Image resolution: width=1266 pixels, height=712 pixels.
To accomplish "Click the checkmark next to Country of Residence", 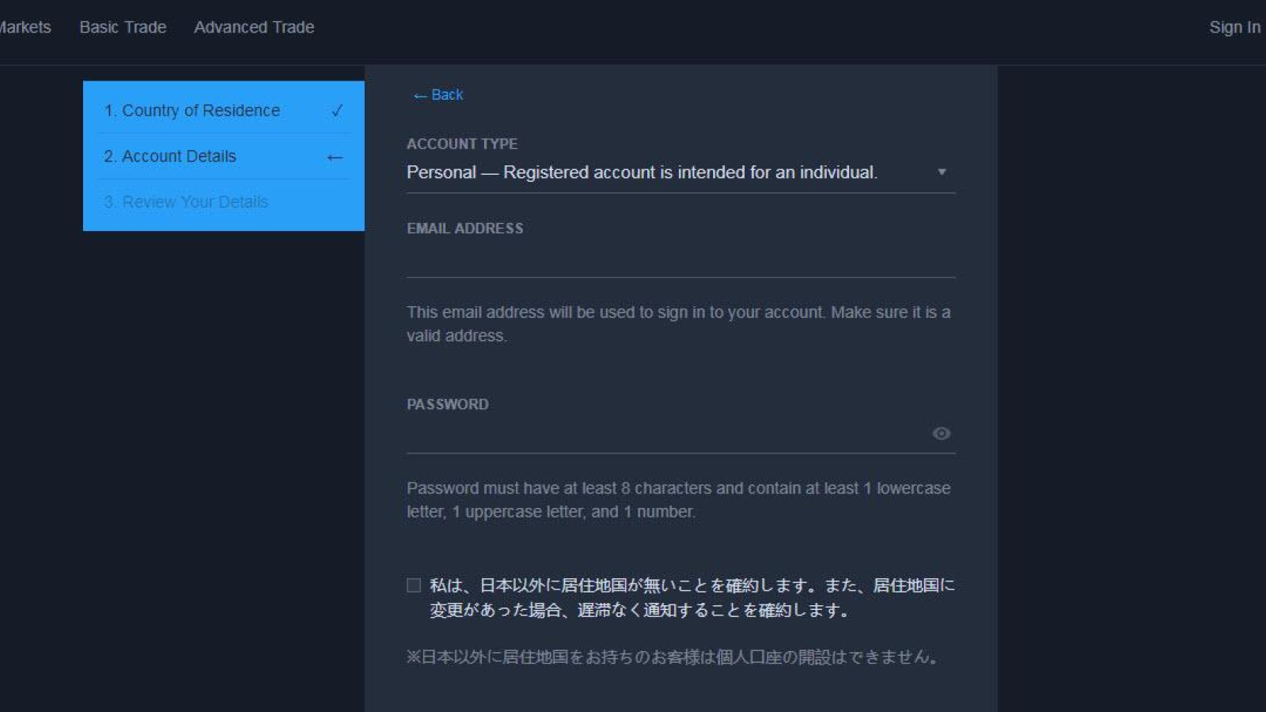I will point(337,111).
